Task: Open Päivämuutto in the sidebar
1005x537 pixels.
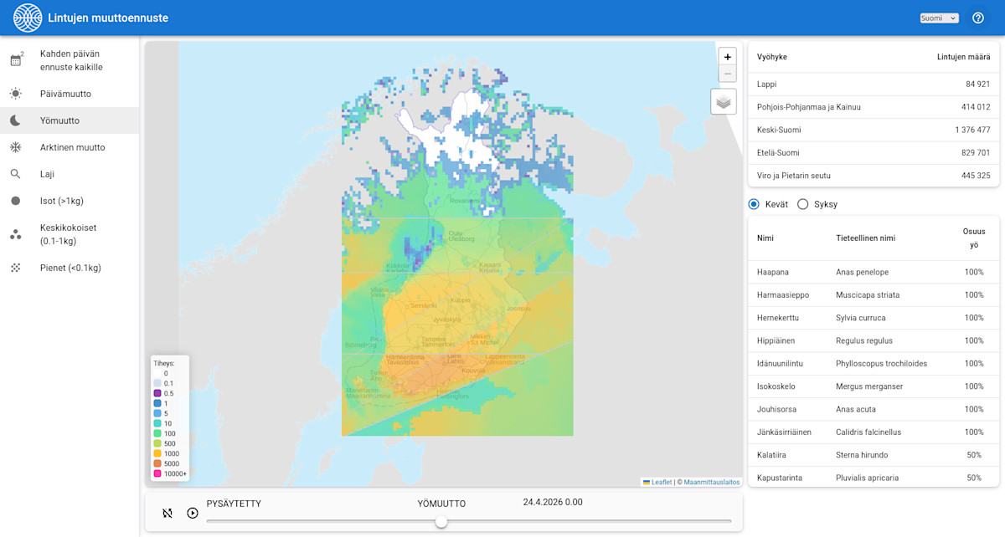Action: [x=65, y=94]
